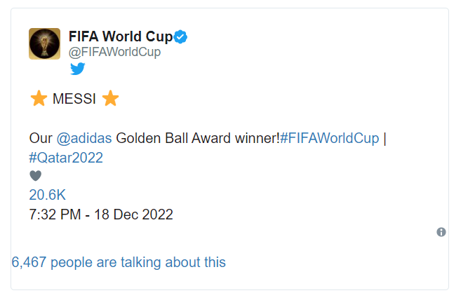This screenshot has height=293, width=475.
Task: Open '6,467 people are talking about this'
Action: pos(119,262)
